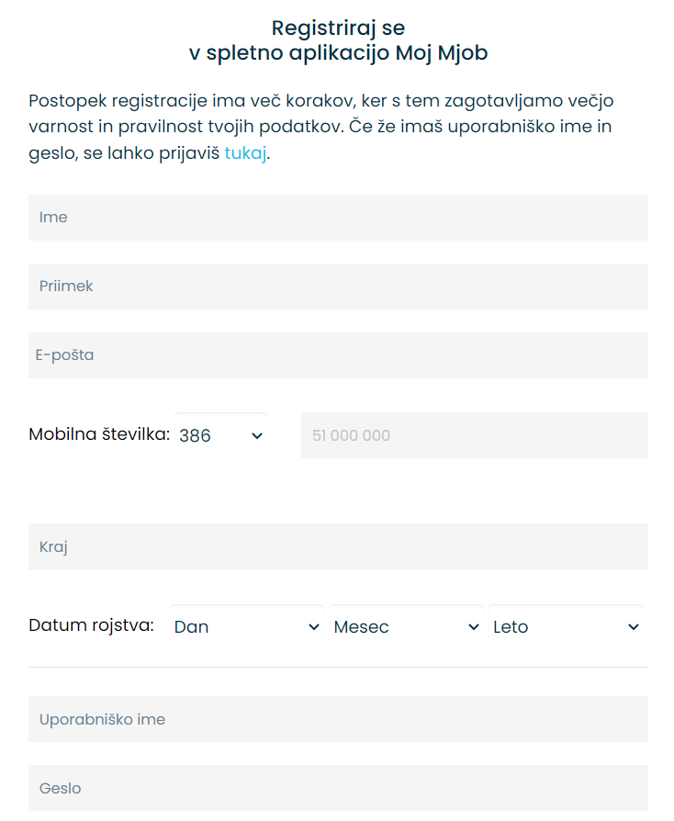Click the E-pošta email field
The width and height of the screenshot is (674, 821).
coord(336,354)
